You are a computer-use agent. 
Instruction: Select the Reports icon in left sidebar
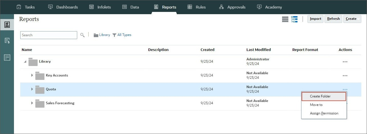(7, 25)
